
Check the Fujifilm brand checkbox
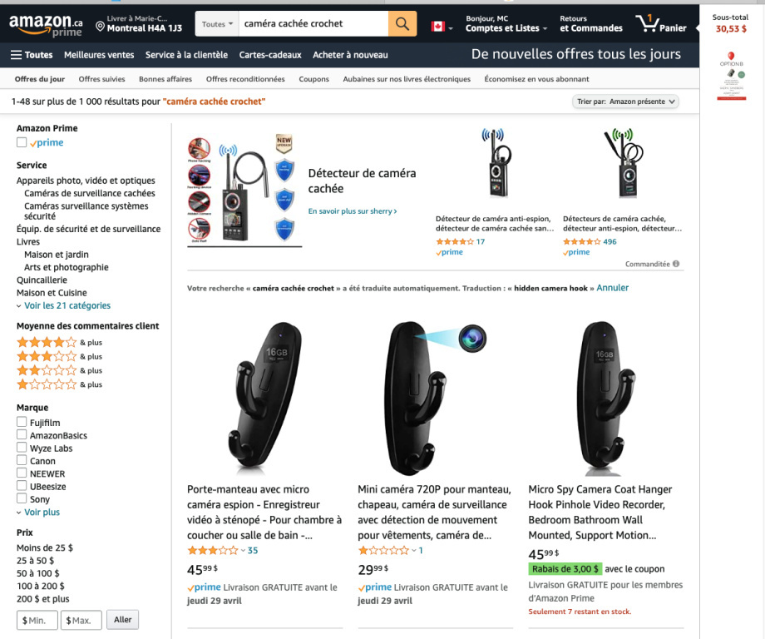(22, 423)
